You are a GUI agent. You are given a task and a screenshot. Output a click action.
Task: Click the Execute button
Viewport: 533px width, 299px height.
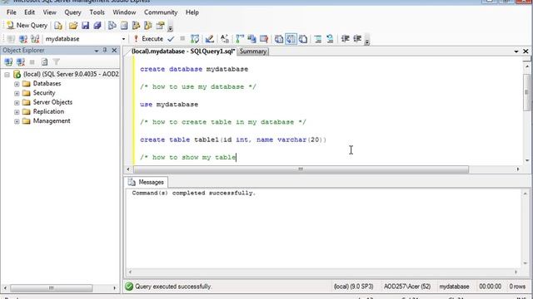(x=148, y=39)
